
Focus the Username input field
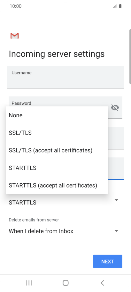click(65, 77)
